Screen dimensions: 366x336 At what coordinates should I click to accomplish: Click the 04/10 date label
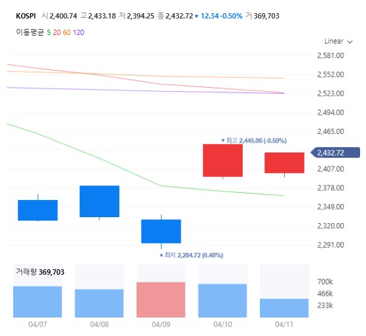[x=223, y=324]
